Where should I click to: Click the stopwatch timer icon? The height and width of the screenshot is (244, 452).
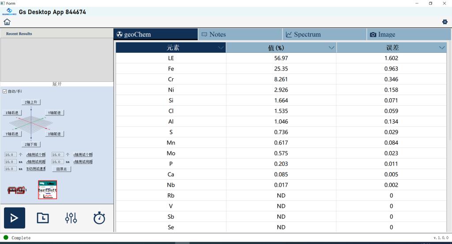click(99, 218)
